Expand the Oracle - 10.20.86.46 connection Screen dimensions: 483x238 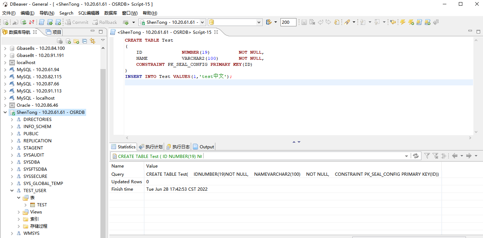5,105
